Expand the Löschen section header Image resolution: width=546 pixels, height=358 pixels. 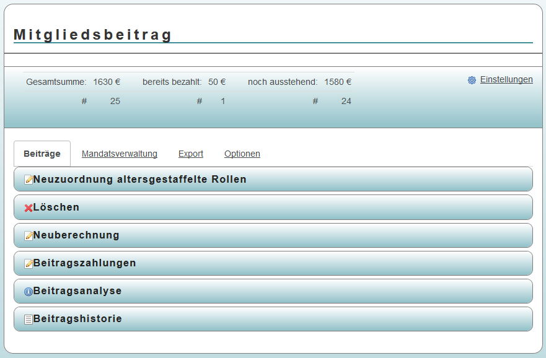(273, 207)
